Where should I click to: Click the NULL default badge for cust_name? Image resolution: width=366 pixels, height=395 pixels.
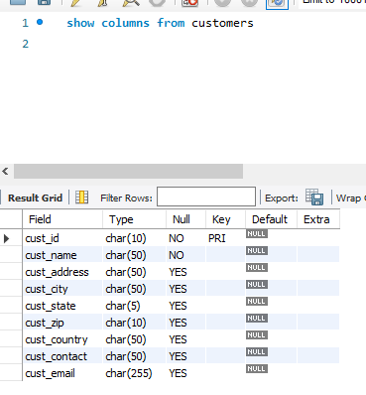[x=257, y=251]
